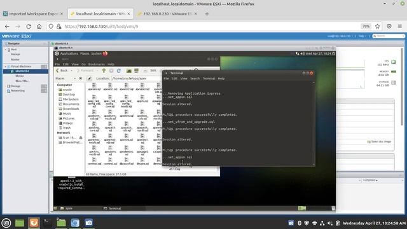Open More VMs entry in Navigator
Screen dimensions: 407x229
22,81
